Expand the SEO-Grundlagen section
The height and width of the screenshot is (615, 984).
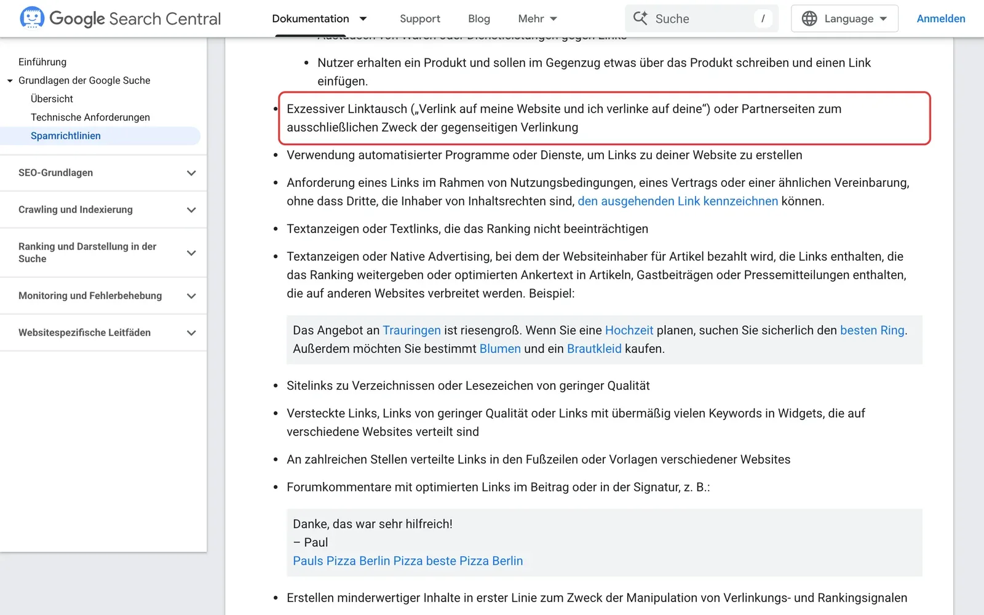(x=191, y=173)
